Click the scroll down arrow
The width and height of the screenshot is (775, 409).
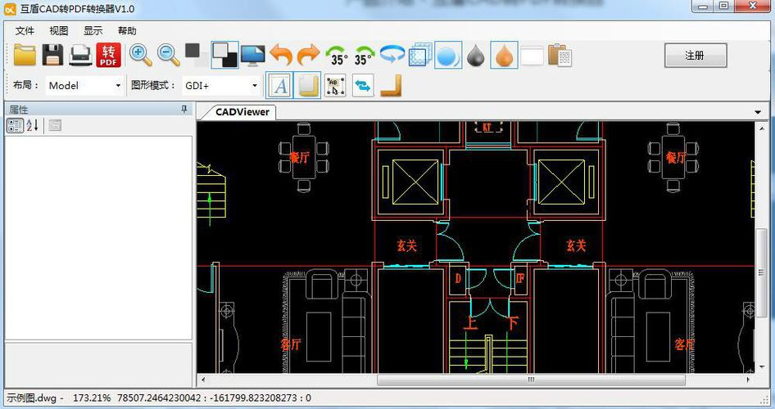pos(761,367)
